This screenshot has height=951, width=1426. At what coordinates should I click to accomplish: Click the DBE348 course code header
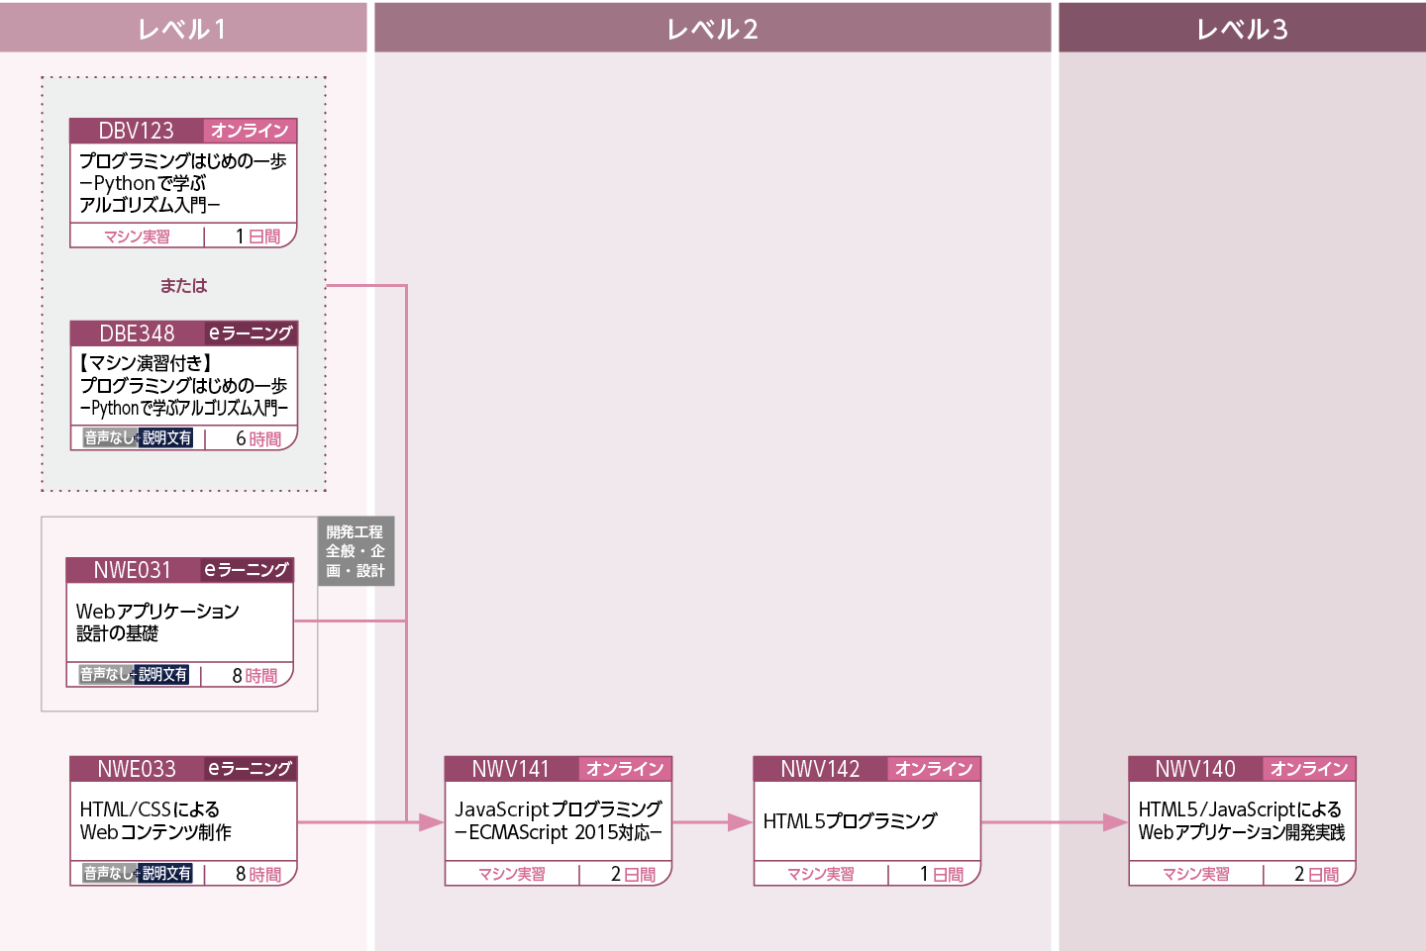(138, 333)
